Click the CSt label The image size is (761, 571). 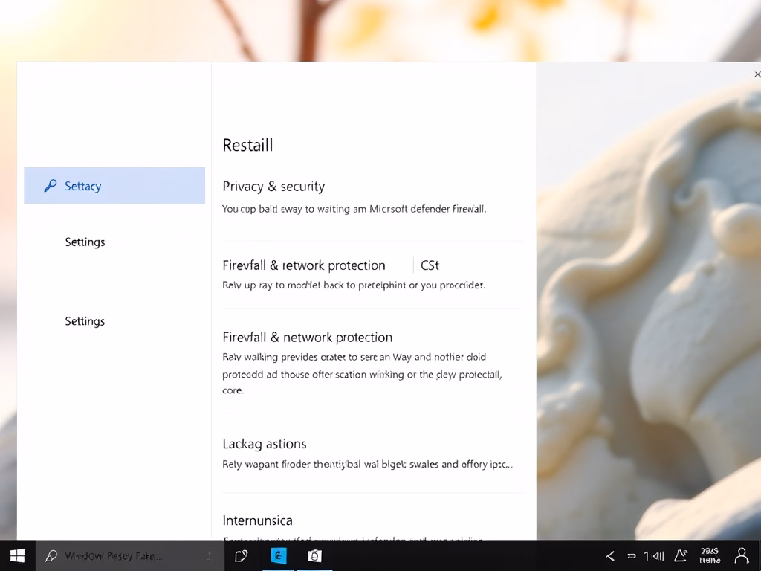(x=430, y=265)
